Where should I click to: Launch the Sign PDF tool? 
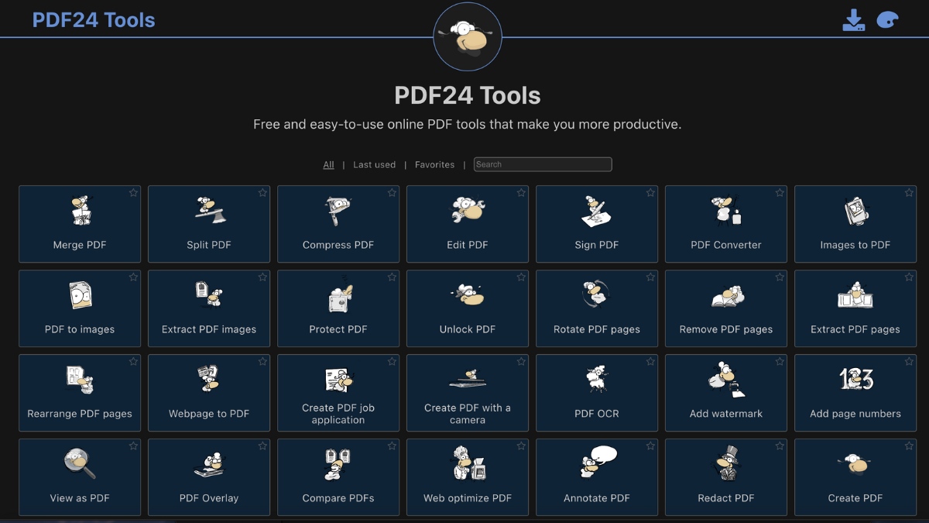[597, 224]
